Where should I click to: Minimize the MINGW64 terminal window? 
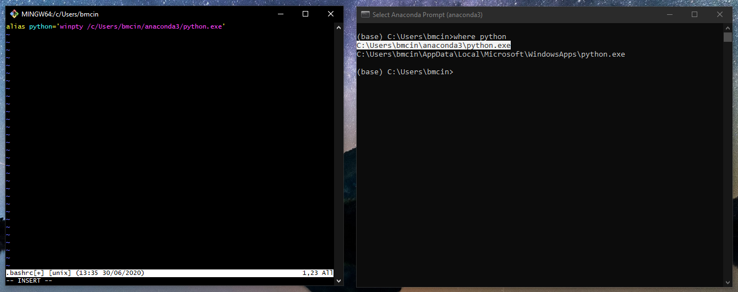280,14
